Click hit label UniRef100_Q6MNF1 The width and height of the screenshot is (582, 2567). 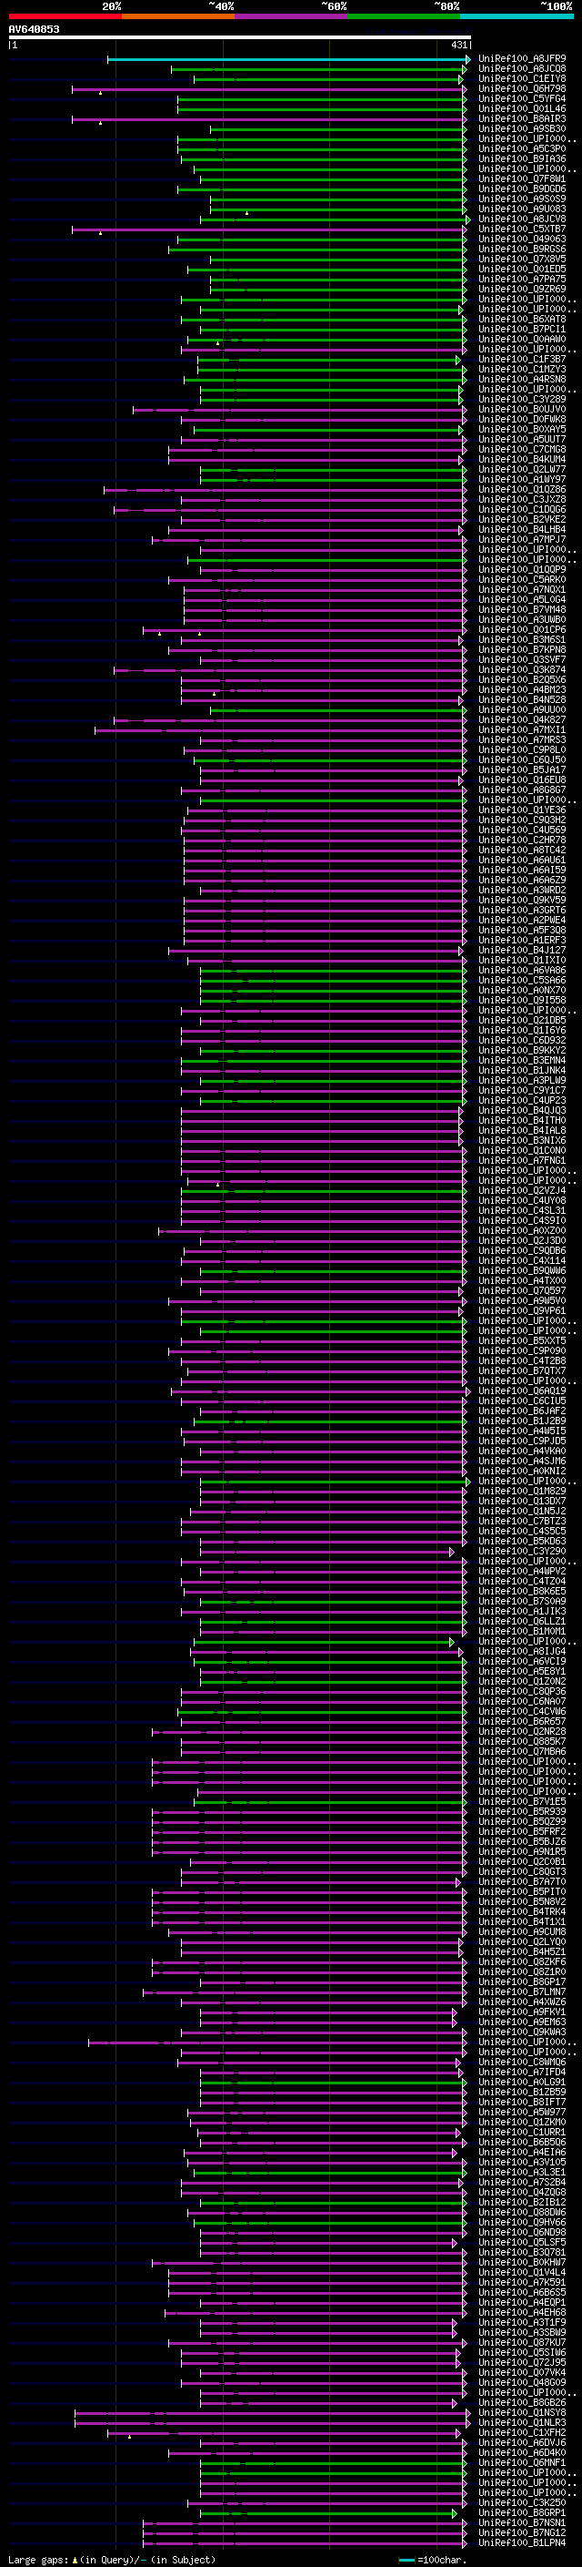(x=522, y=2463)
